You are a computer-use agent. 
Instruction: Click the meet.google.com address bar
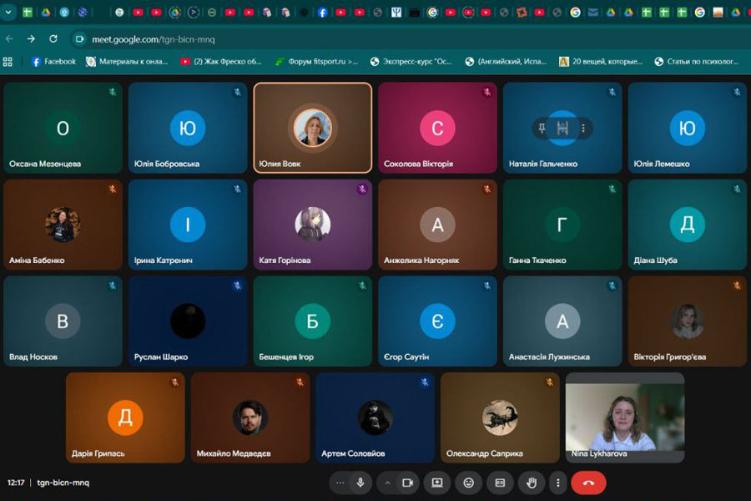[x=410, y=39]
